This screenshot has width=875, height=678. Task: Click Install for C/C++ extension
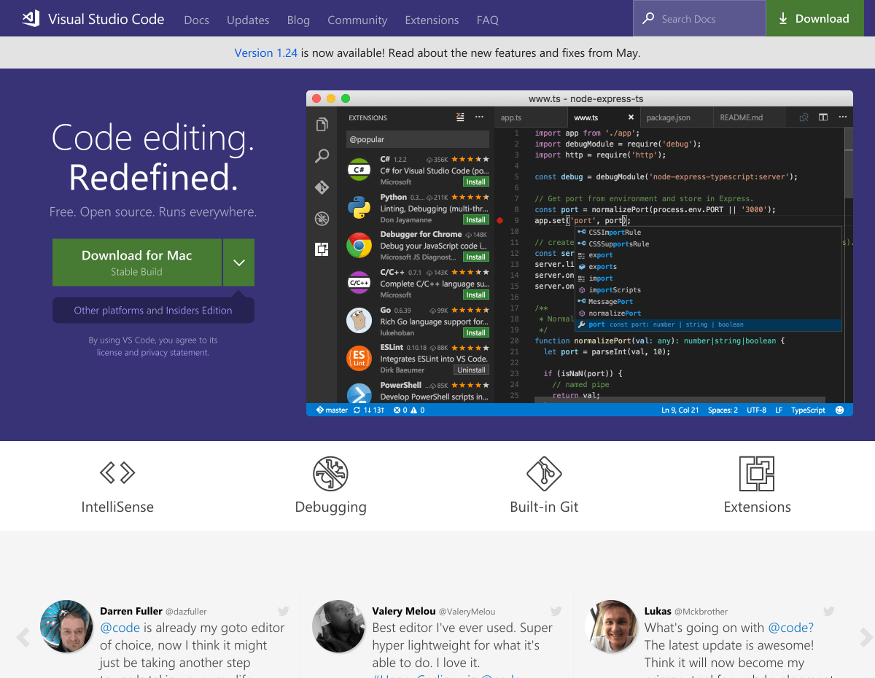[476, 295]
